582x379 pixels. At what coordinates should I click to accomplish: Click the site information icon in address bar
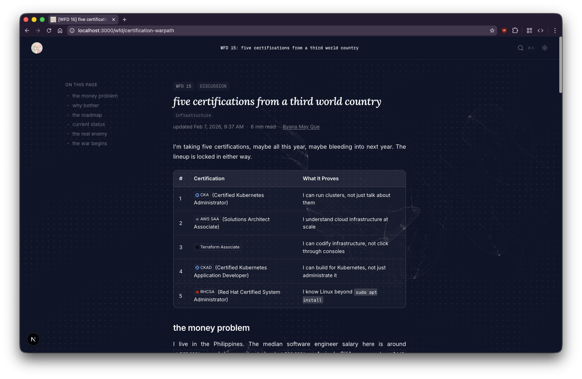[72, 31]
